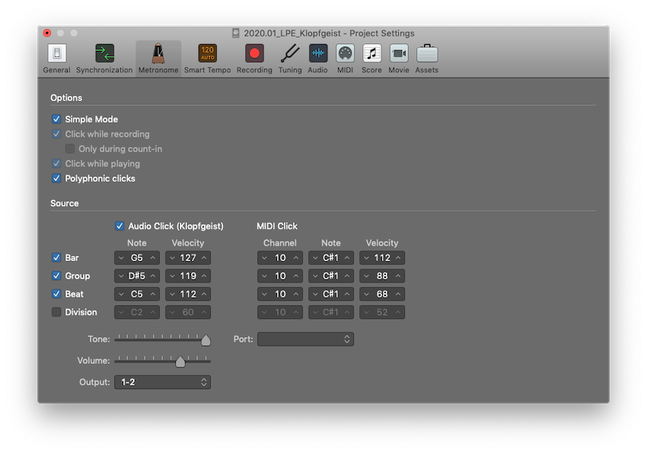647x453 pixels.
Task: Open the Audio waveform settings icon
Action: (317, 53)
